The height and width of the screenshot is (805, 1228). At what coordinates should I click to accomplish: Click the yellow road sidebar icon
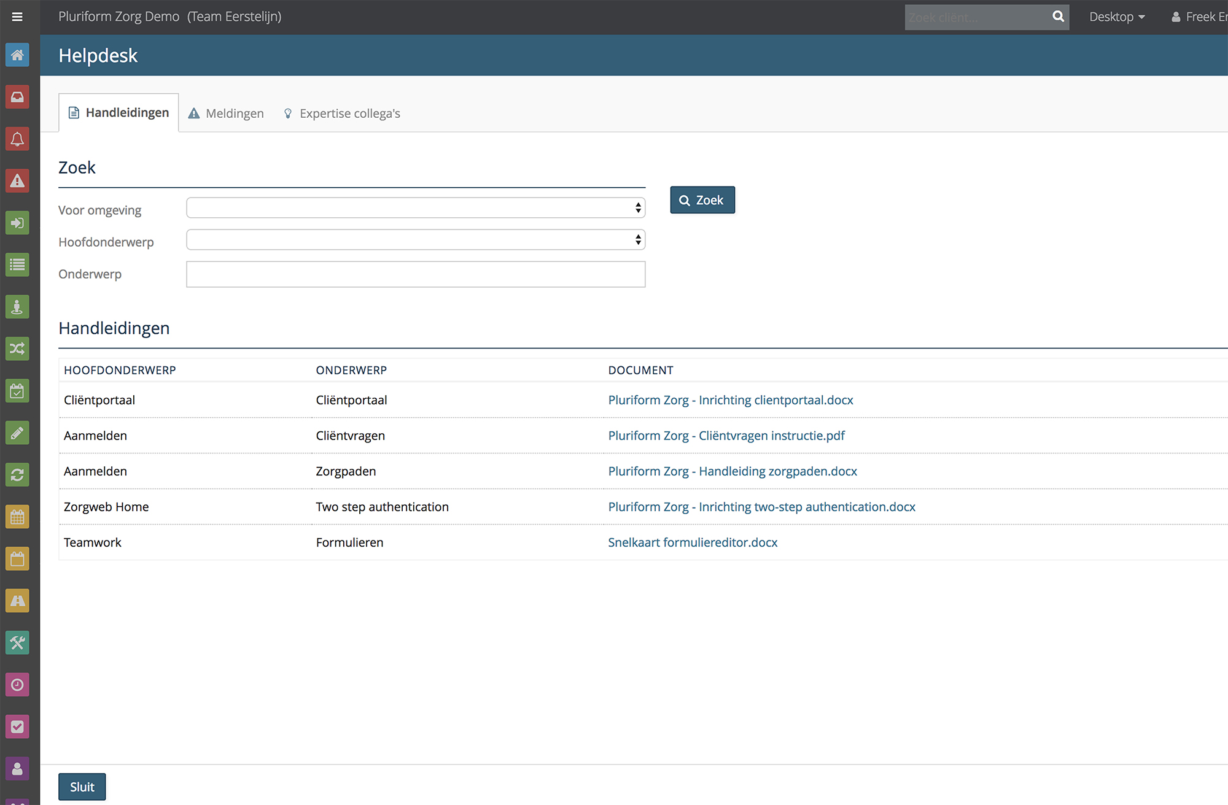17,601
